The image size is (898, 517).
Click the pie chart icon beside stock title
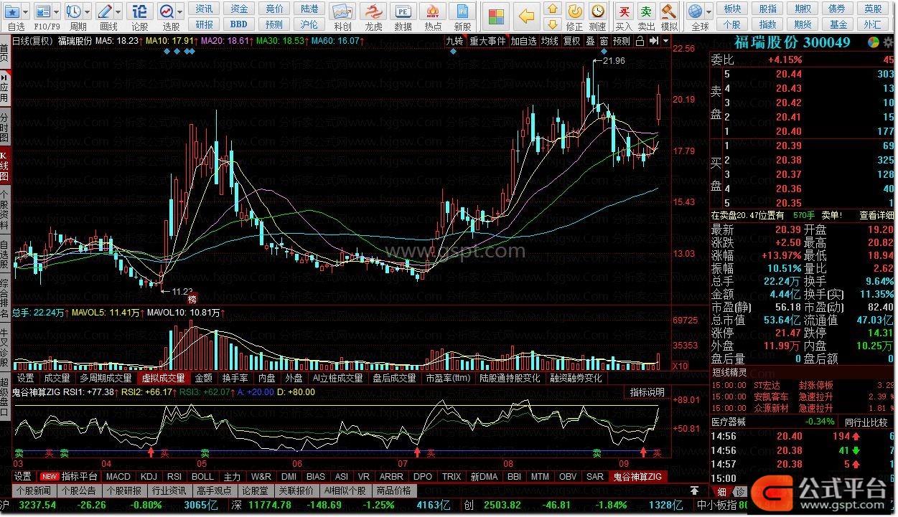[872, 42]
